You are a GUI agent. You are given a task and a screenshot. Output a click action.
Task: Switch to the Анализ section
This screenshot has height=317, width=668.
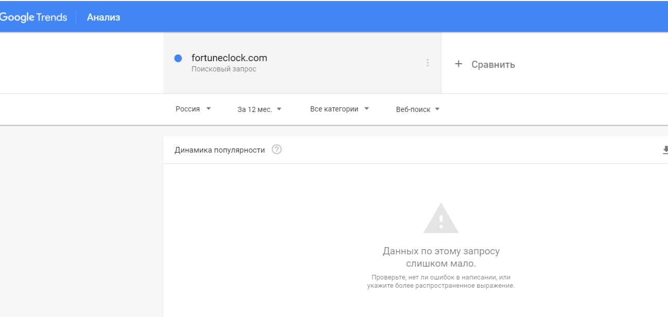click(x=104, y=17)
